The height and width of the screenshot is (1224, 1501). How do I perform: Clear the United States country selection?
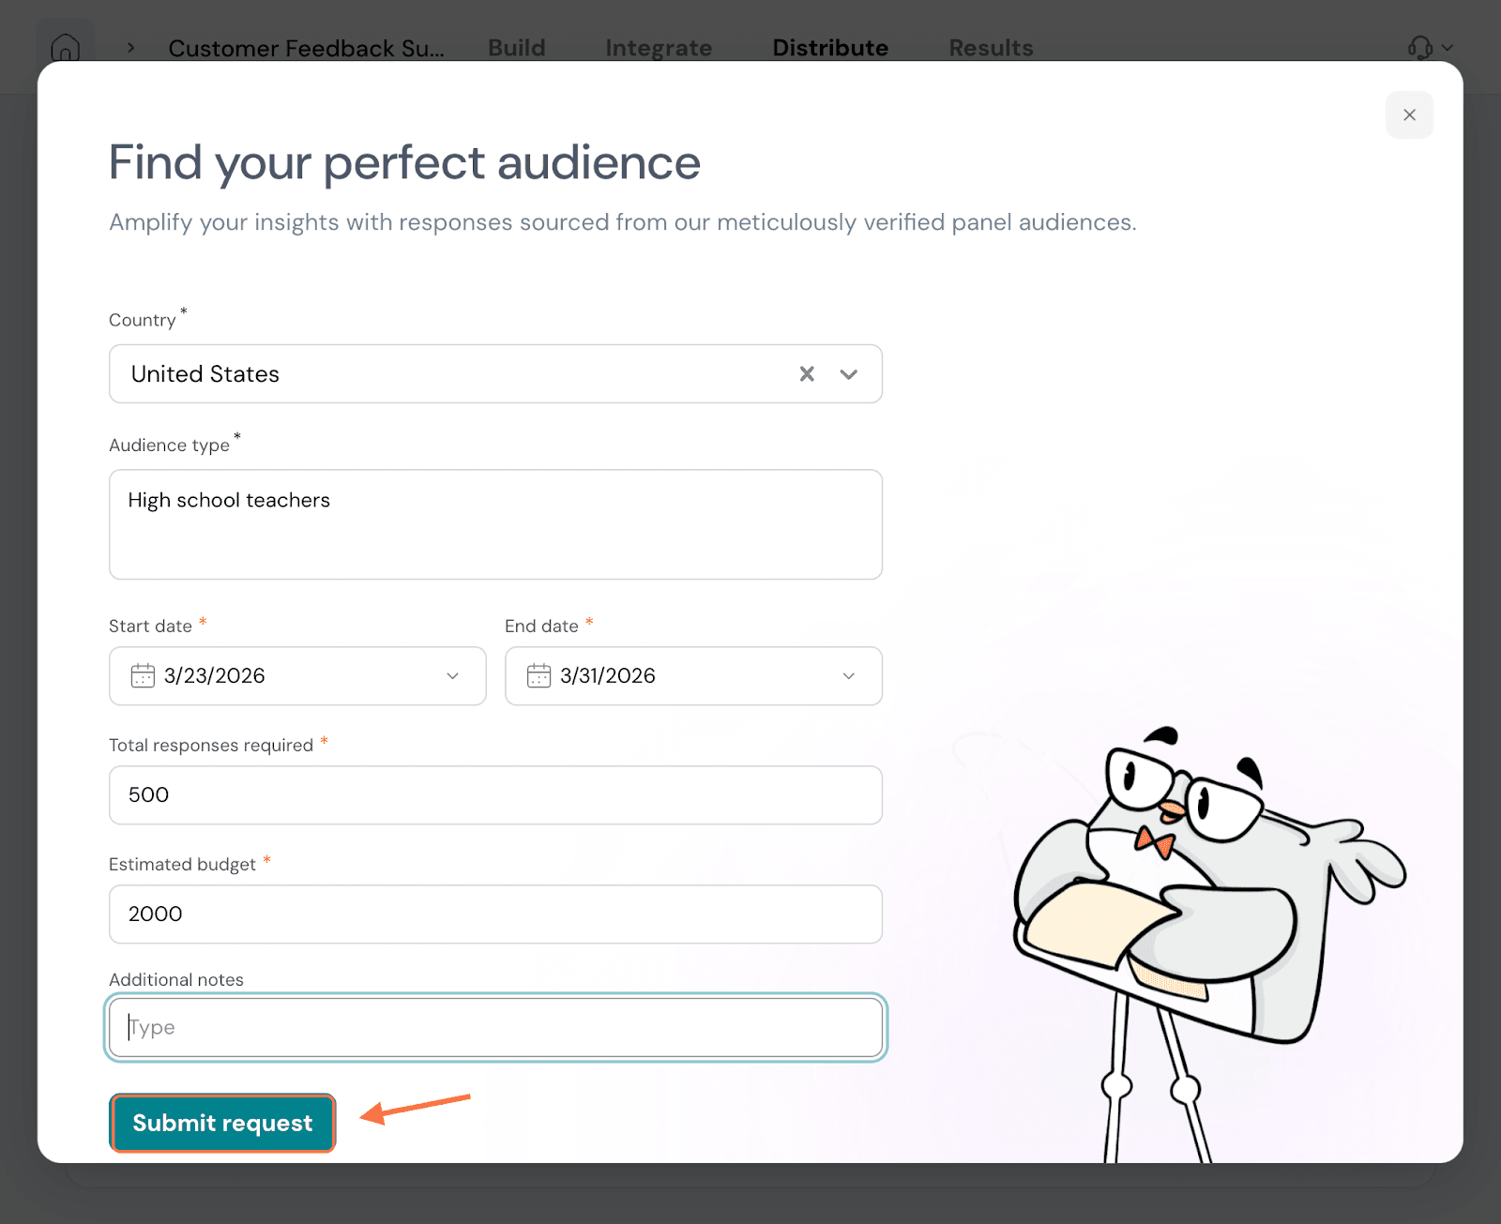point(806,374)
